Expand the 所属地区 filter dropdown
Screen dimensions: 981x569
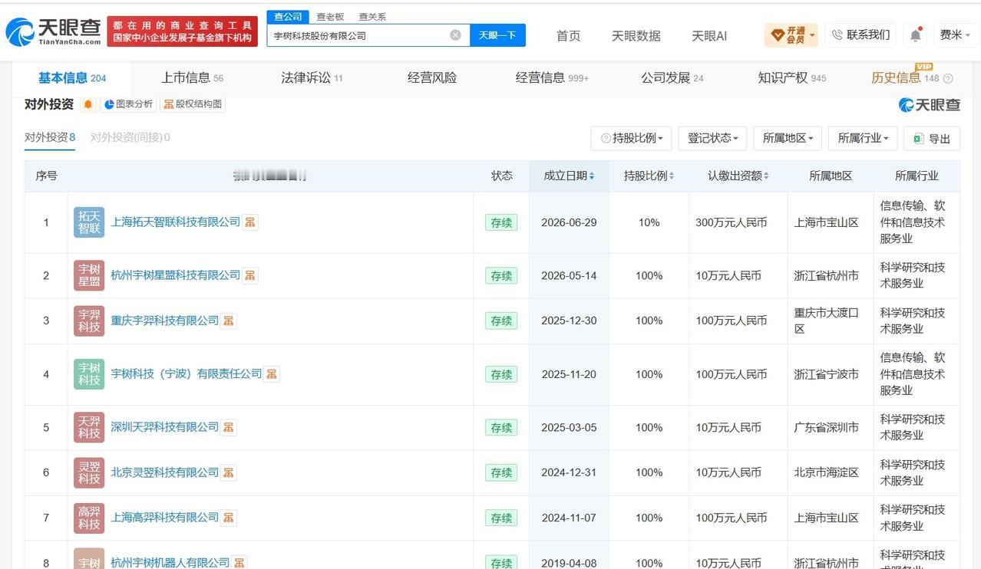coord(788,139)
